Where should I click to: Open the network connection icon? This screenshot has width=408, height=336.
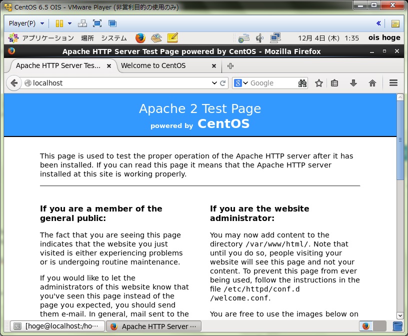[275, 38]
